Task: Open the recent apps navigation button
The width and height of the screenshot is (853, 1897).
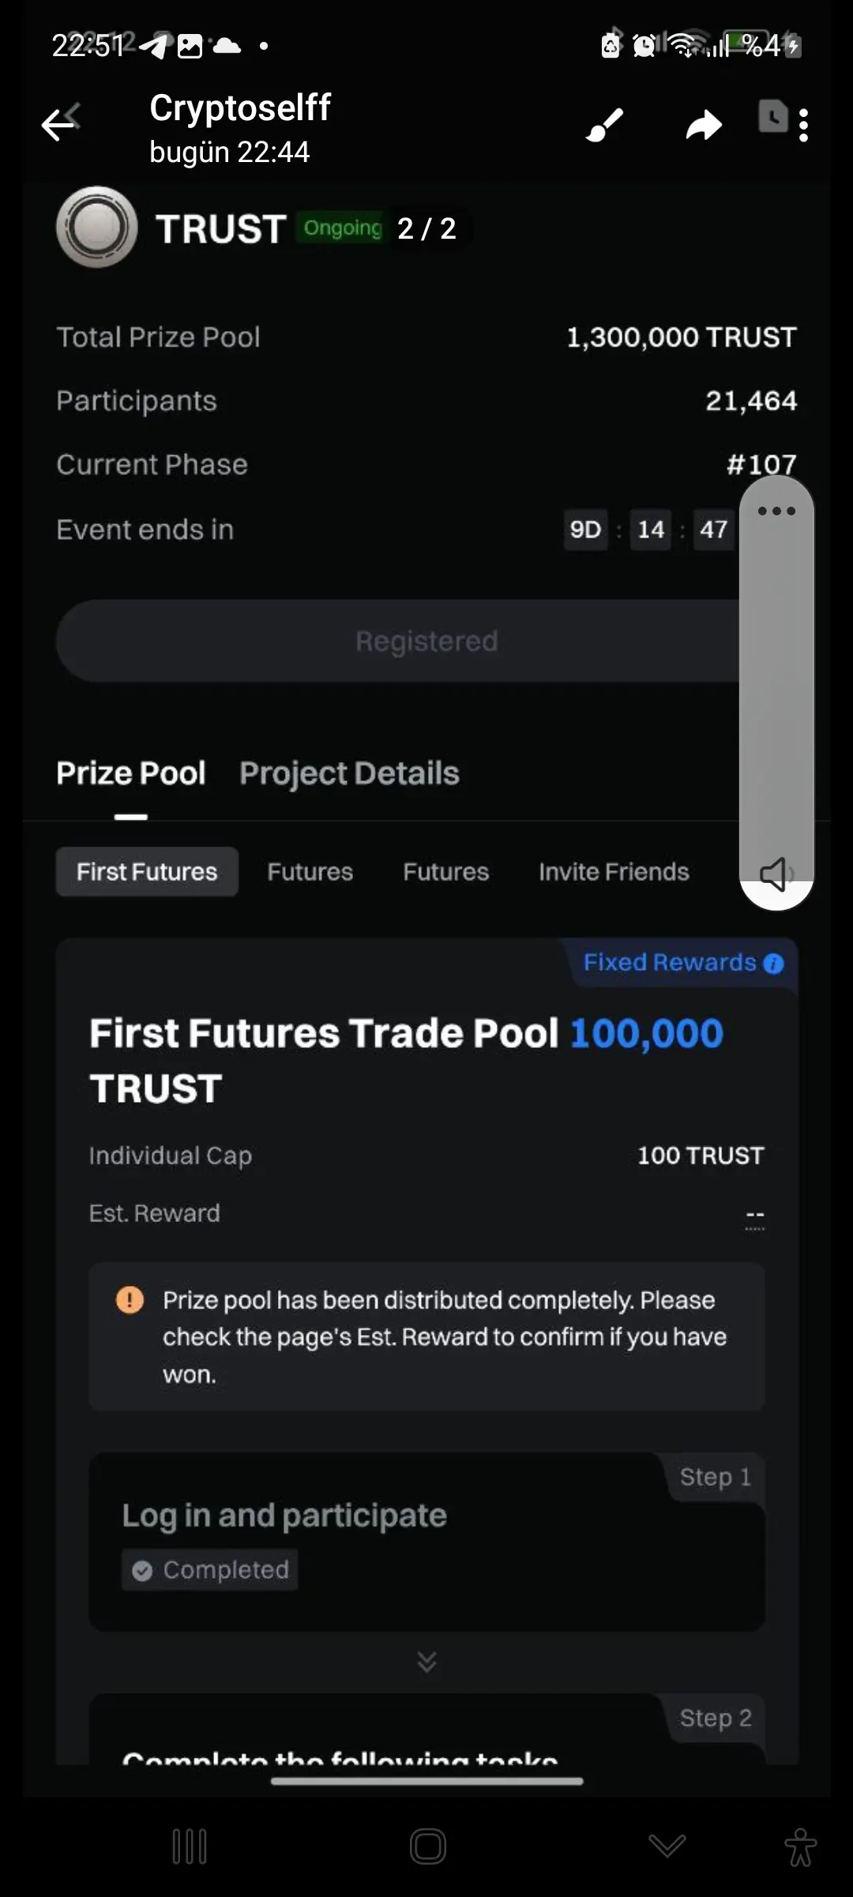Action: [x=190, y=1846]
